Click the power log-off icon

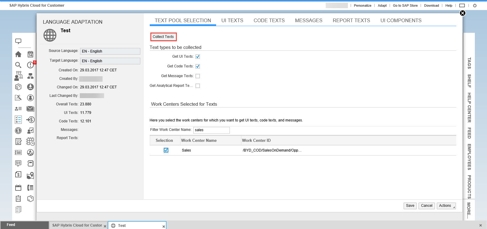(475, 5)
